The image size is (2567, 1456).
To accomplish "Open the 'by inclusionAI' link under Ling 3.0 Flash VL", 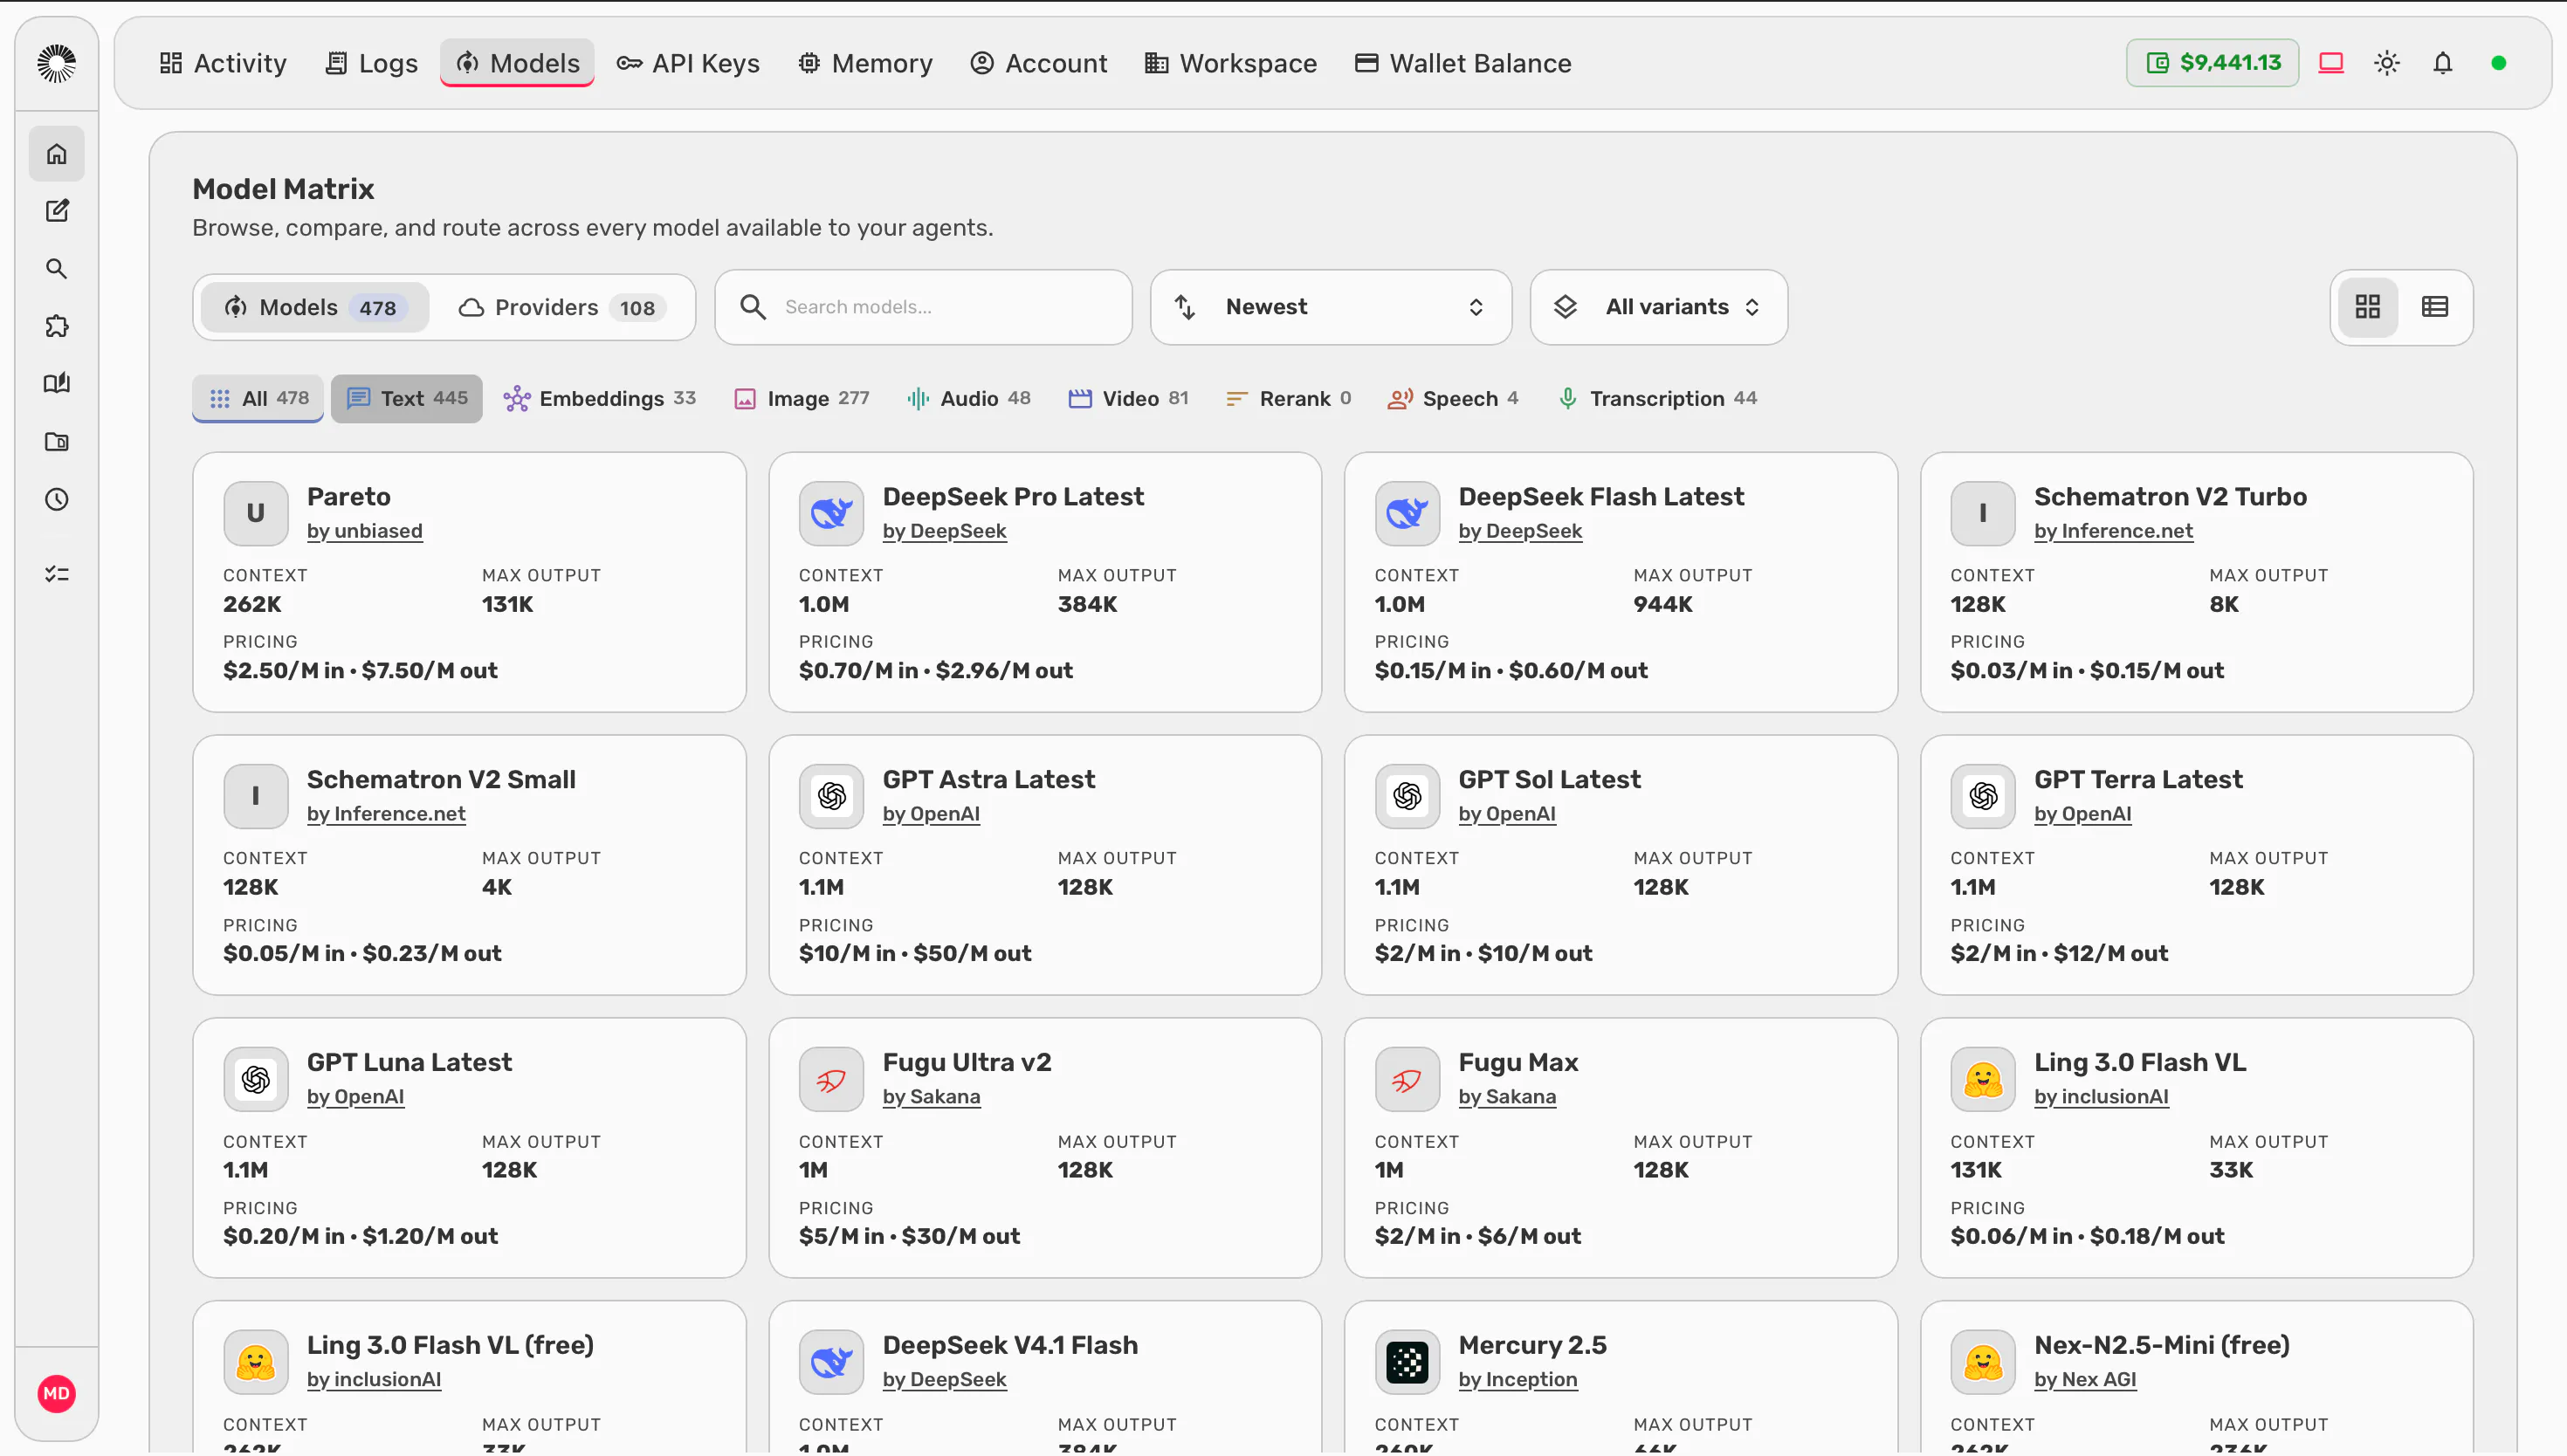I will click(x=2101, y=1097).
